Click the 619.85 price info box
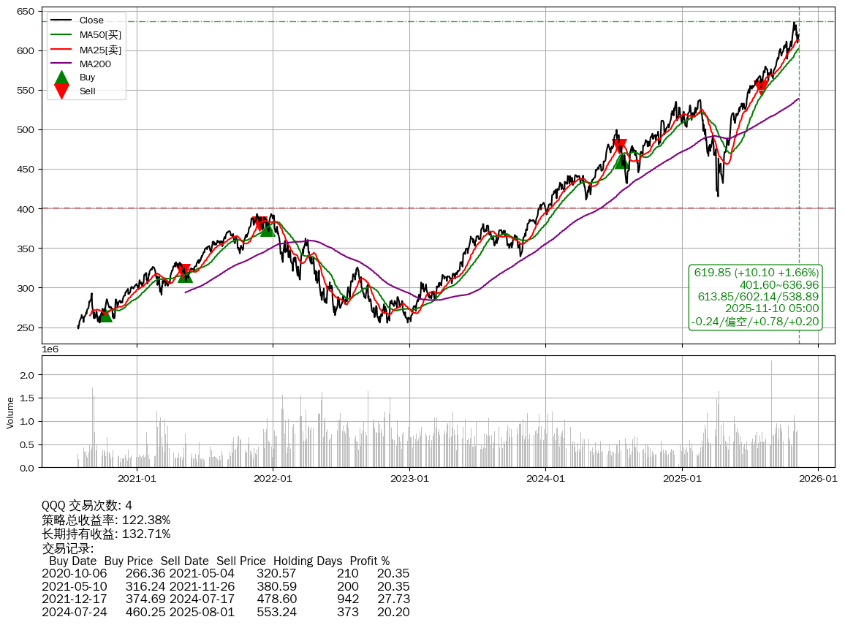 tap(756, 297)
